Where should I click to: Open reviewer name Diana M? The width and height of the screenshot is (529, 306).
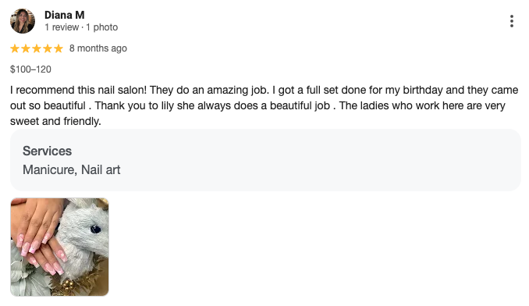tap(65, 15)
